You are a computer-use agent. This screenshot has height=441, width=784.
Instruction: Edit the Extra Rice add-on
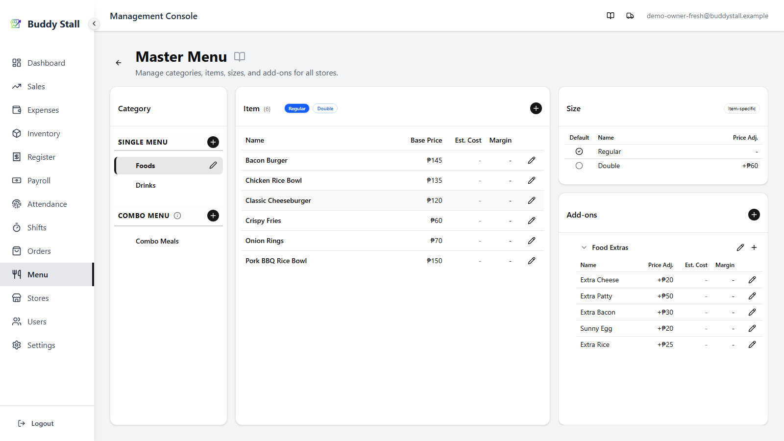752,344
